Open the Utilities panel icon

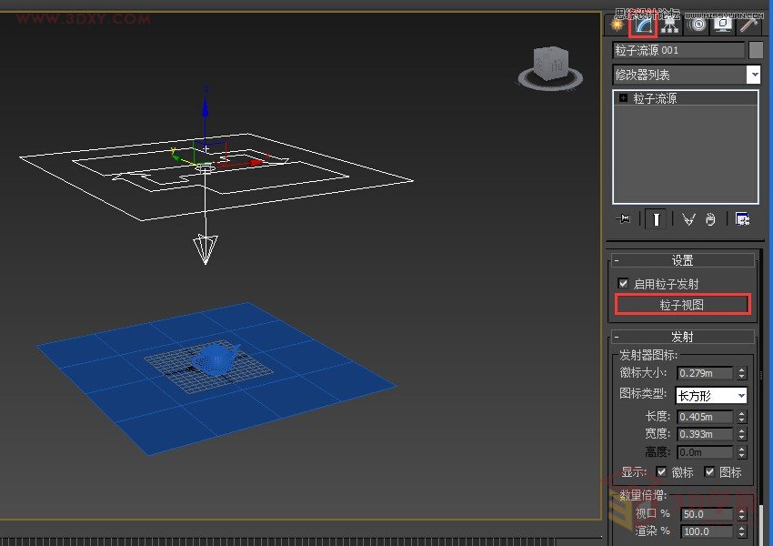748,25
